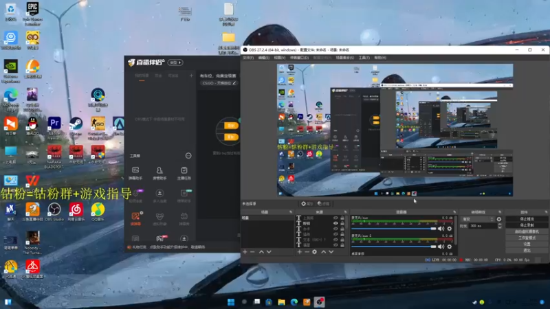Open the 文件(F) menu in OBS
Viewport: 550px width, 309px height.
[248, 58]
